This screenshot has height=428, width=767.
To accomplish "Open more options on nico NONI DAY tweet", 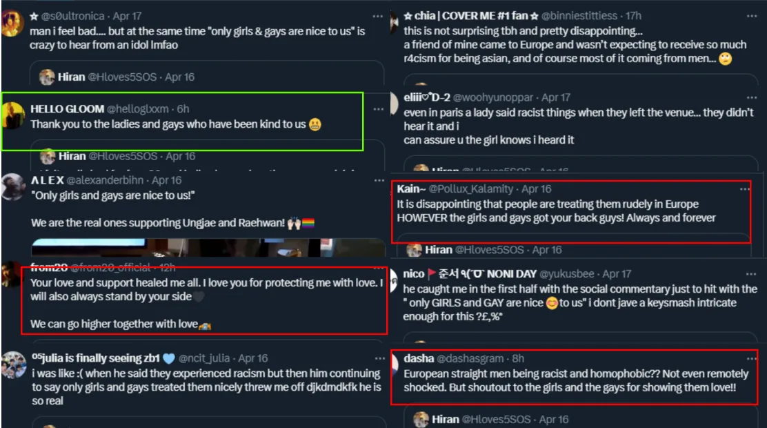I will tap(751, 274).
